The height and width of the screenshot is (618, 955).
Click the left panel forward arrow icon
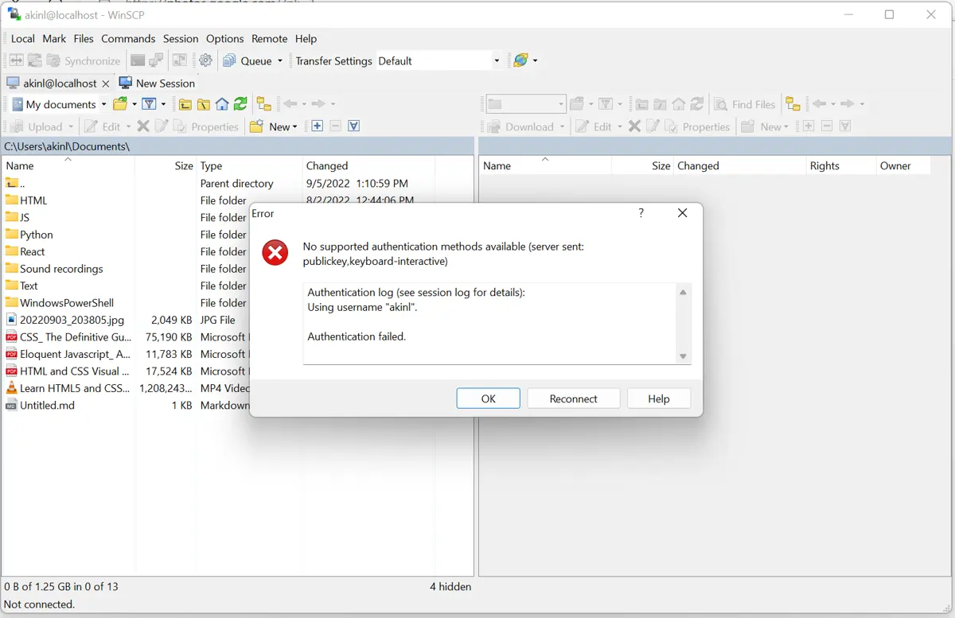(318, 104)
